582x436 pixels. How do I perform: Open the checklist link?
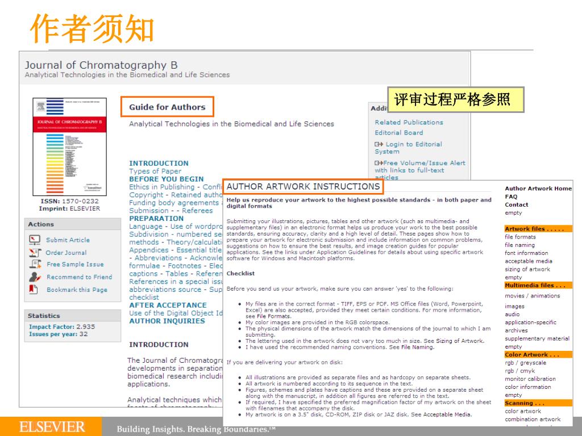tap(144, 297)
